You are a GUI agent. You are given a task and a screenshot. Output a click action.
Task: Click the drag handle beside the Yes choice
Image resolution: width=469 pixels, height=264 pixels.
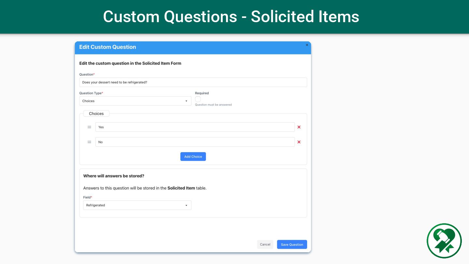coord(89,127)
